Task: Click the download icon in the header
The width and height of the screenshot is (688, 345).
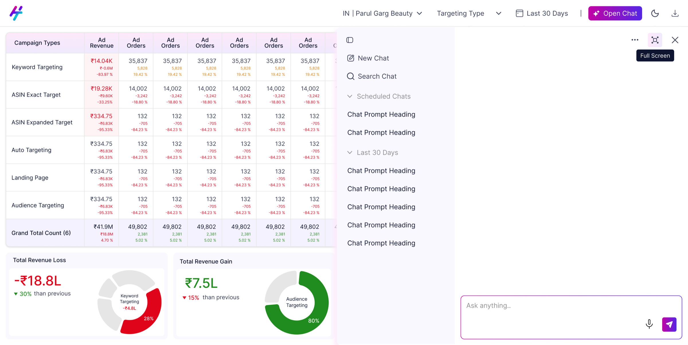Action: [675, 13]
